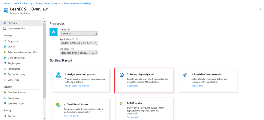Screen dimensions: 264x120
Task: Collapse the sidebar with double chevron
Action: click(x=44, y=18)
